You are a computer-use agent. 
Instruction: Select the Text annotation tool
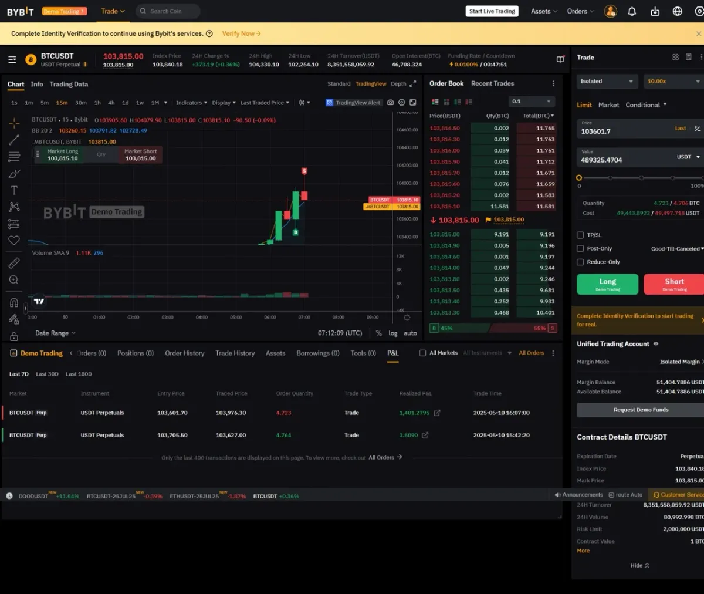point(14,190)
